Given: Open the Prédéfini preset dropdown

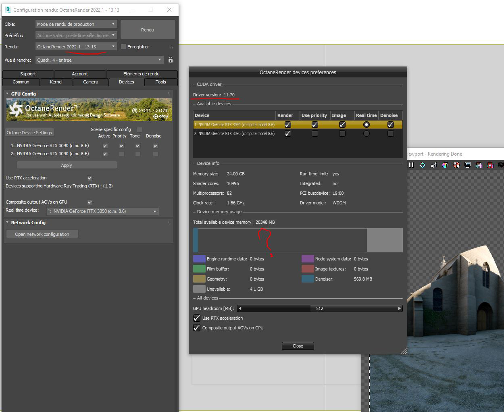Looking at the screenshot, I should pos(76,35).
